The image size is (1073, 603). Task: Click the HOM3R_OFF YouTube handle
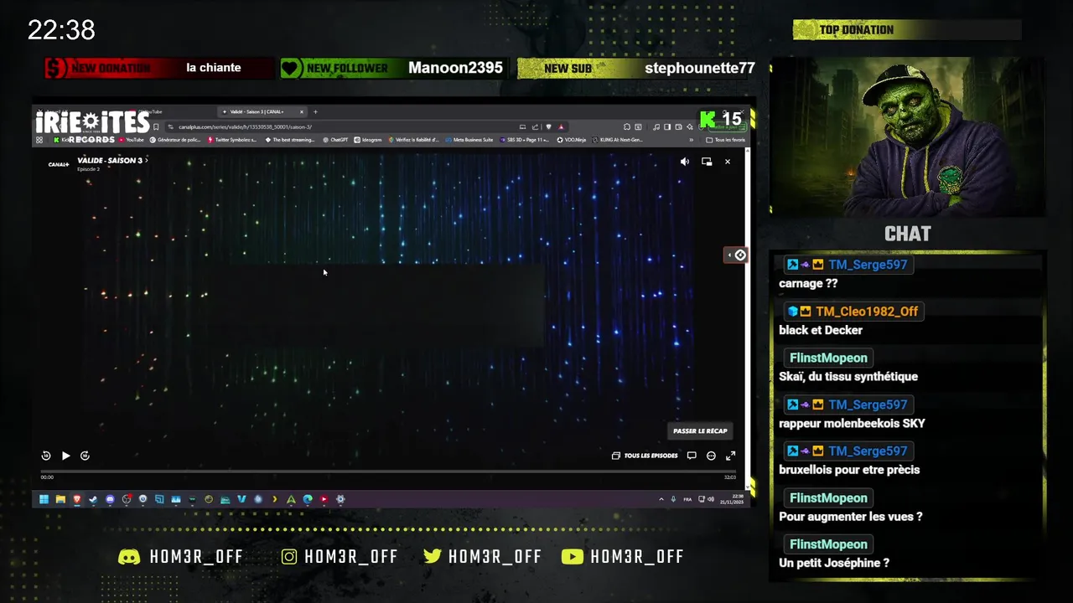tap(637, 557)
